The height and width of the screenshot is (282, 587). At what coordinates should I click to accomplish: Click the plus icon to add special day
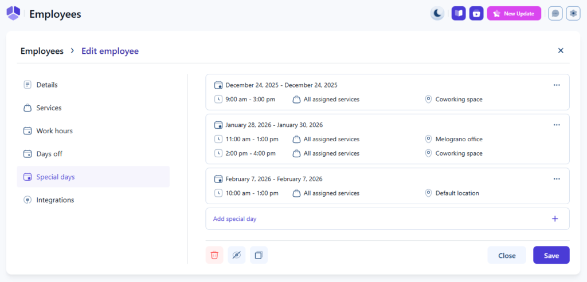click(554, 219)
